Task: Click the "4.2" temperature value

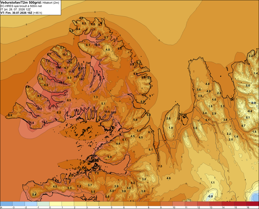Action: tap(208, 91)
